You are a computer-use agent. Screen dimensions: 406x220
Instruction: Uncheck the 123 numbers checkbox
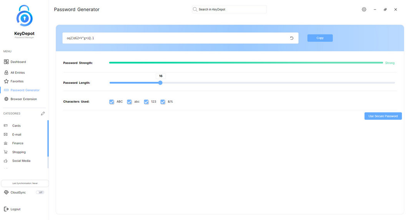pos(146,102)
